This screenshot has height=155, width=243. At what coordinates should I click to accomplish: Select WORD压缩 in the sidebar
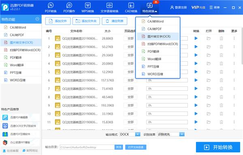pos(21,80)
